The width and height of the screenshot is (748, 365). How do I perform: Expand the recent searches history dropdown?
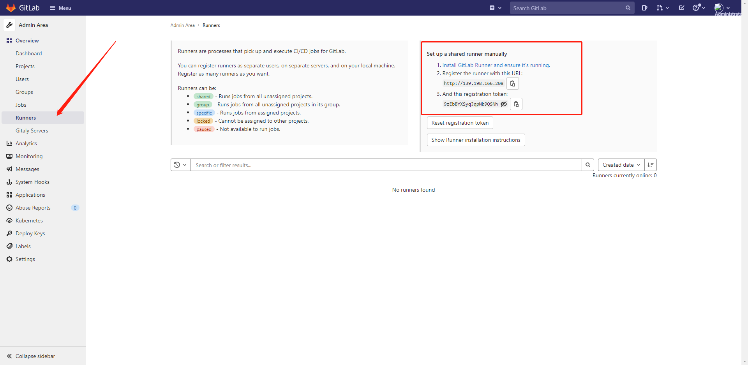pyautogui.click(x=180, y=165)
